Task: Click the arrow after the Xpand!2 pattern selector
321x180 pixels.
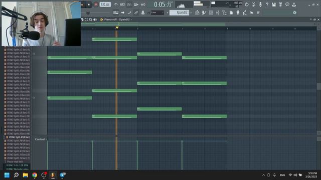Action: coord(191,12)
